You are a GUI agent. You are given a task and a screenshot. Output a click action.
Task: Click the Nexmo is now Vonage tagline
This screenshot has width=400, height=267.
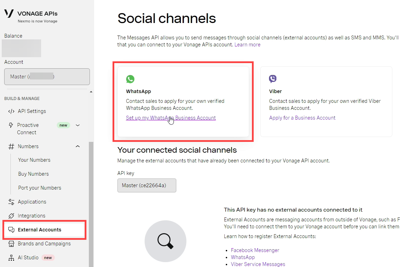pos(38,21)
